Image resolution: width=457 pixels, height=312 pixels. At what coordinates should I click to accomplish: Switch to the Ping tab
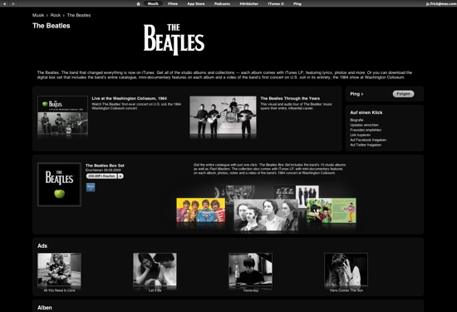point(297,4)
